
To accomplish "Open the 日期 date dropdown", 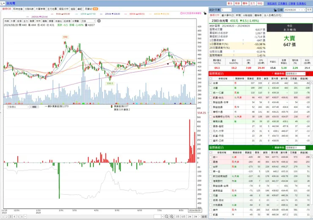I will click(299, 10).
